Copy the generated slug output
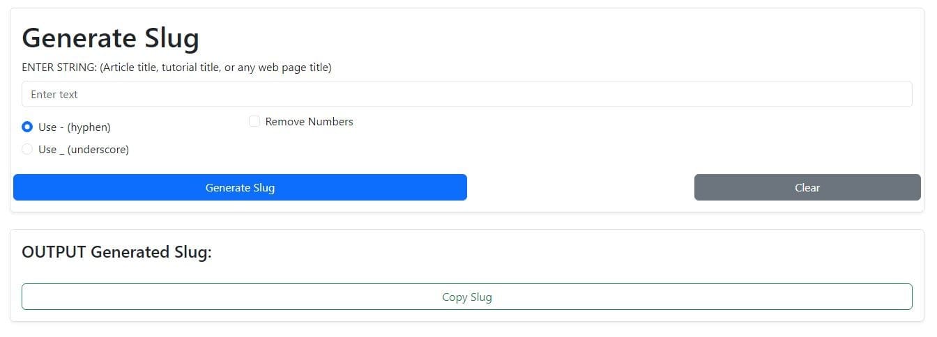Viewport: 937px width, 337px height. 466,297
